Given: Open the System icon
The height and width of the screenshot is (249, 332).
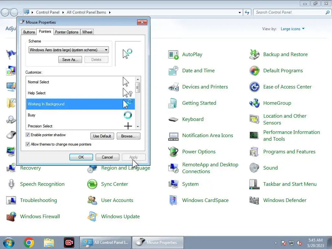Looking at the screenshot, I should pyautogui.click(x=173, y=184).
